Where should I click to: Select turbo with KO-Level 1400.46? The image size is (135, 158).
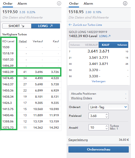[x=31, y=115]
